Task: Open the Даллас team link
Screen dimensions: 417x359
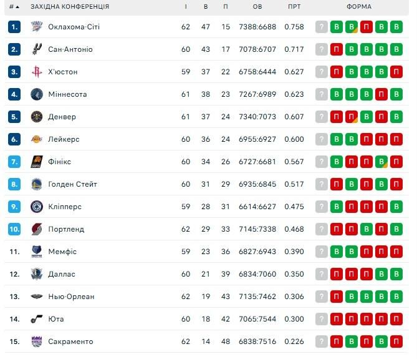Action: click(x=62, y=274)
